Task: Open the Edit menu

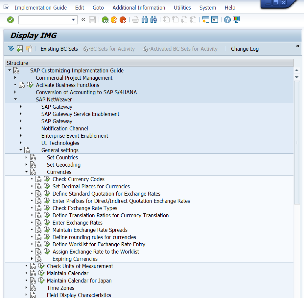Action: click(80, 8)
